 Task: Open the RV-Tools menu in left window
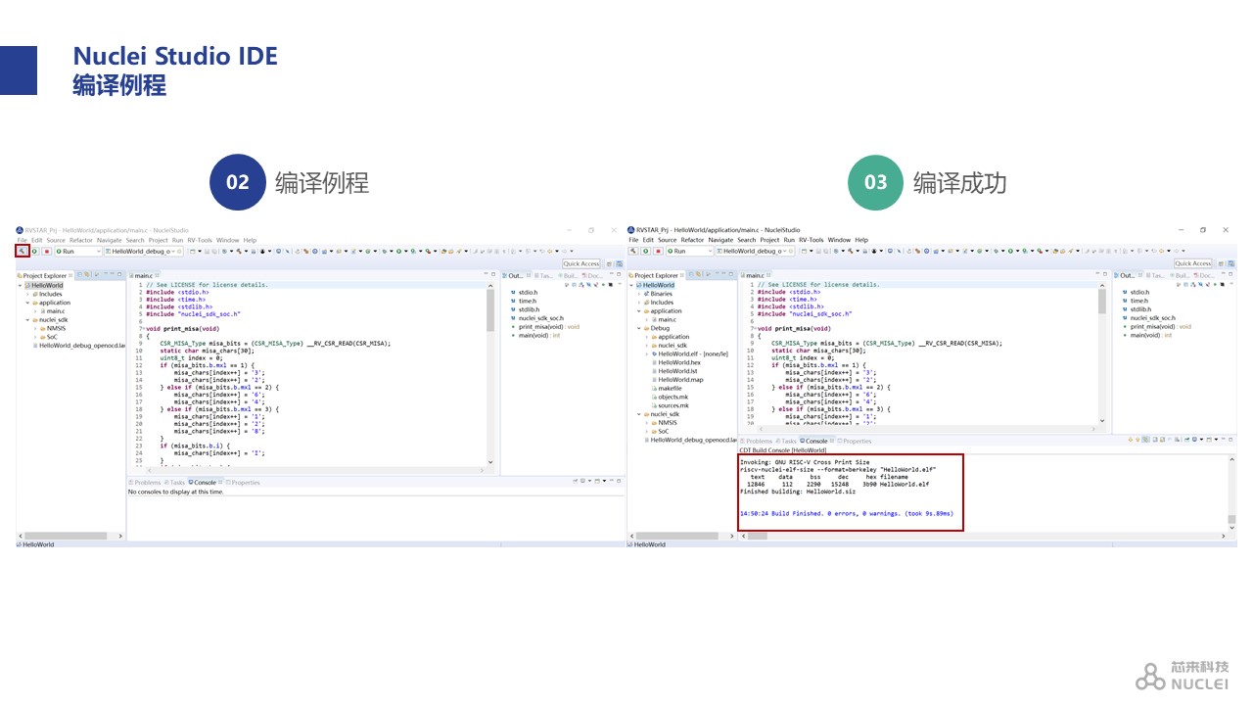(200, 240)
